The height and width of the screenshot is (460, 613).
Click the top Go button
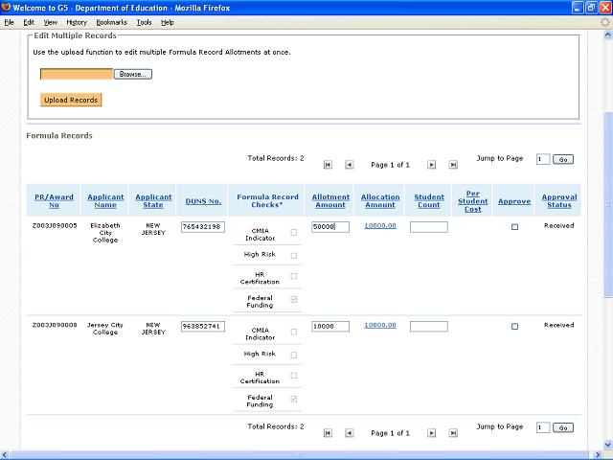click(x=563, y=159)
